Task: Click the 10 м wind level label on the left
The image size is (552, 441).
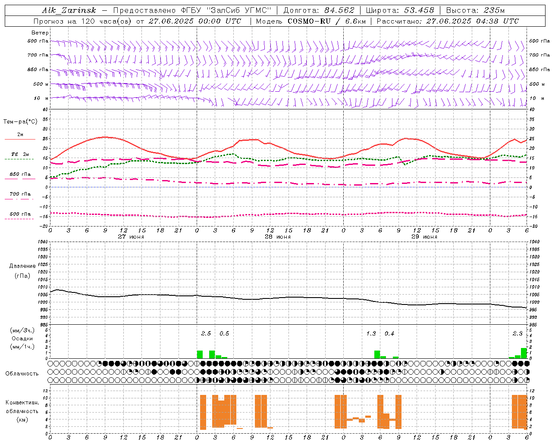Action: click(42, 98)
